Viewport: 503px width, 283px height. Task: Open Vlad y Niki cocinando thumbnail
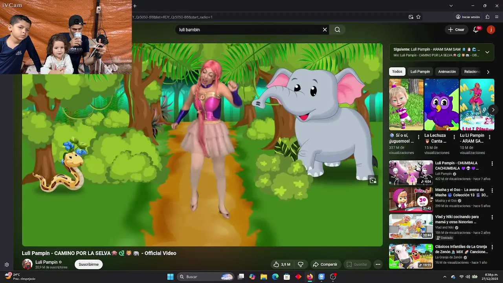(x=411, y=226)
